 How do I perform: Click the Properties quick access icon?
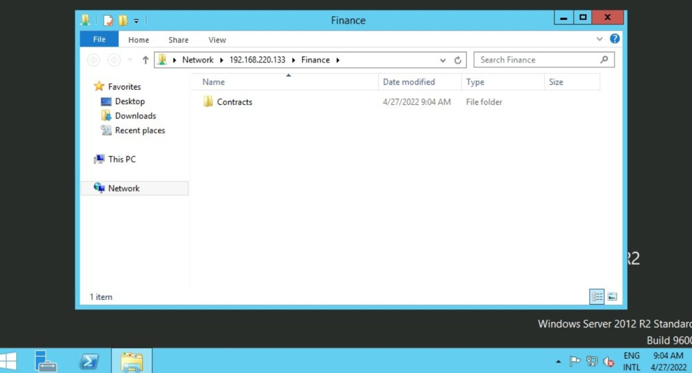point(108,20)
